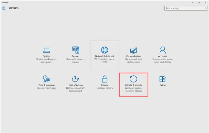Click the Settings gear icon in header
Image resolution: width=209 pixels, height=133 pixels.
click(x=4, y=8)
